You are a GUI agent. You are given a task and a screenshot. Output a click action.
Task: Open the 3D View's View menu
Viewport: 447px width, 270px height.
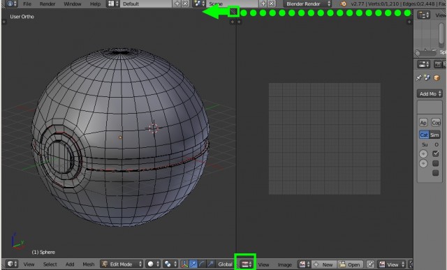pos(29,264)
